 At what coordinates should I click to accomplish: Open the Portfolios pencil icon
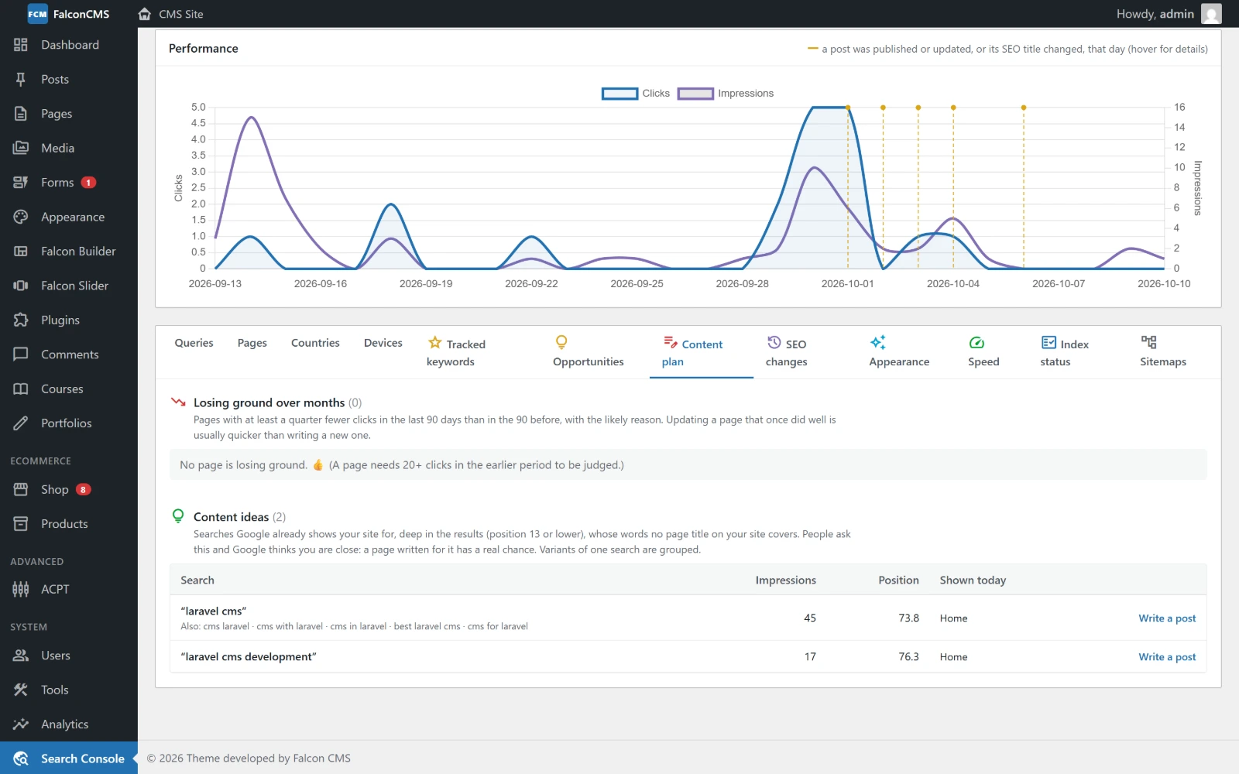[x=21, y=423]
